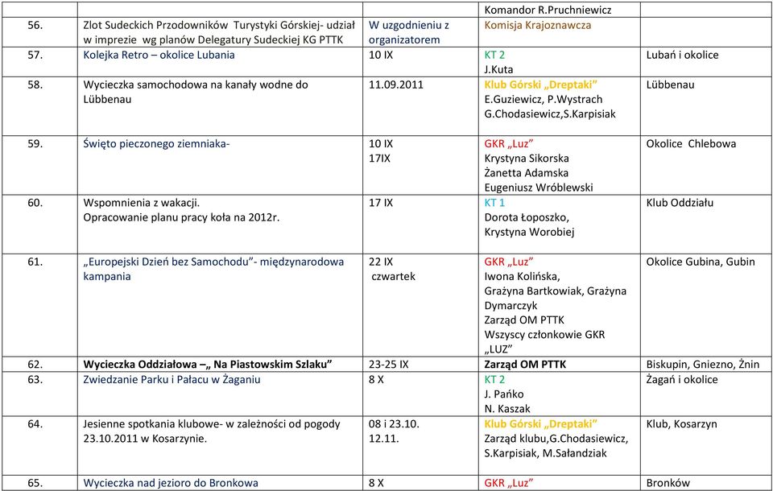Select name 'Krystyna Sikorska'

[x=527, y=159]
